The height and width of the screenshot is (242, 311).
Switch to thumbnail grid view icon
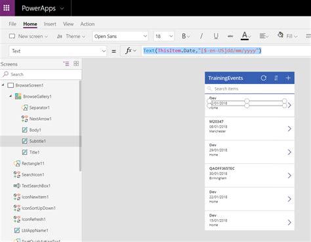pos(76,64)
